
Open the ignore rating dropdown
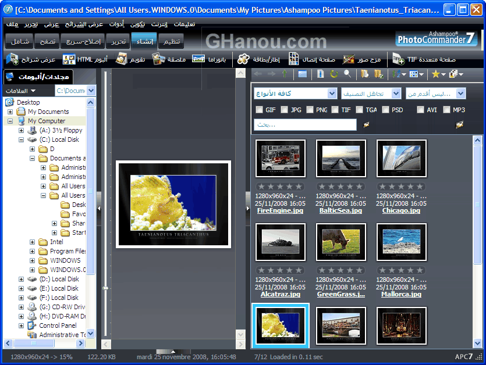(x=371, y=93)
